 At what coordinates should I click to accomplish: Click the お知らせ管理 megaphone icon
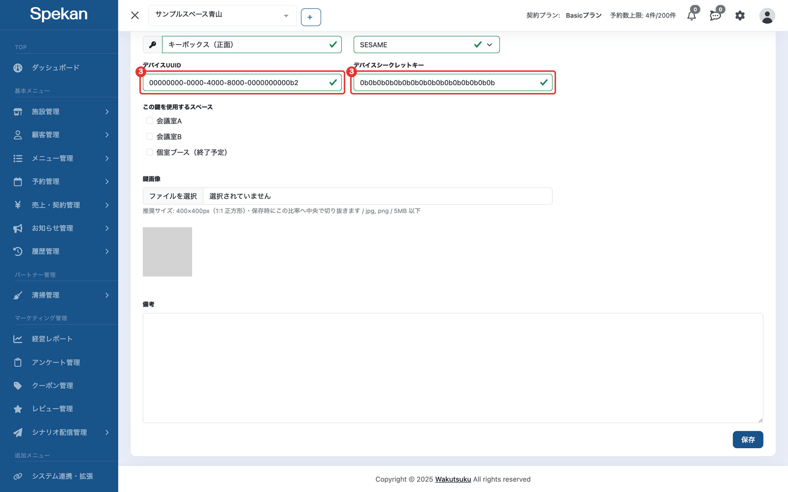tap(18, 228)
